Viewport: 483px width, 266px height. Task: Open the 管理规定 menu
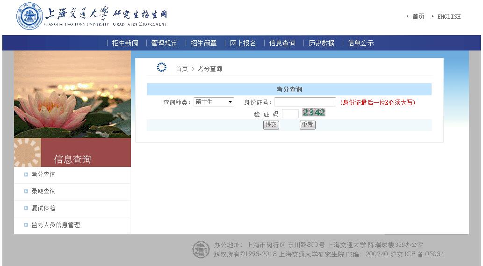pos(164,43)
